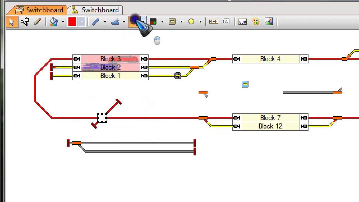
Task: Select the straight track tool
Action: pyautogui.click(x=96, y=22)
